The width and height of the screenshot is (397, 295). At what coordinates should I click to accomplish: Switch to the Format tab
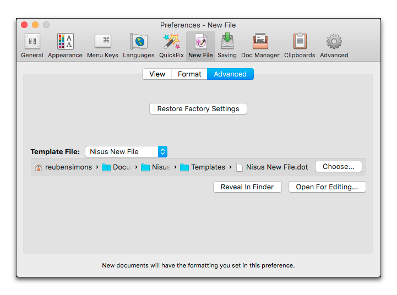pos(189,74)
